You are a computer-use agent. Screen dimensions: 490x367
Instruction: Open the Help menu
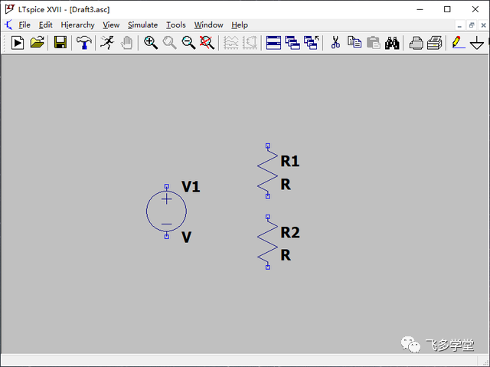click(x=240, y=25)
